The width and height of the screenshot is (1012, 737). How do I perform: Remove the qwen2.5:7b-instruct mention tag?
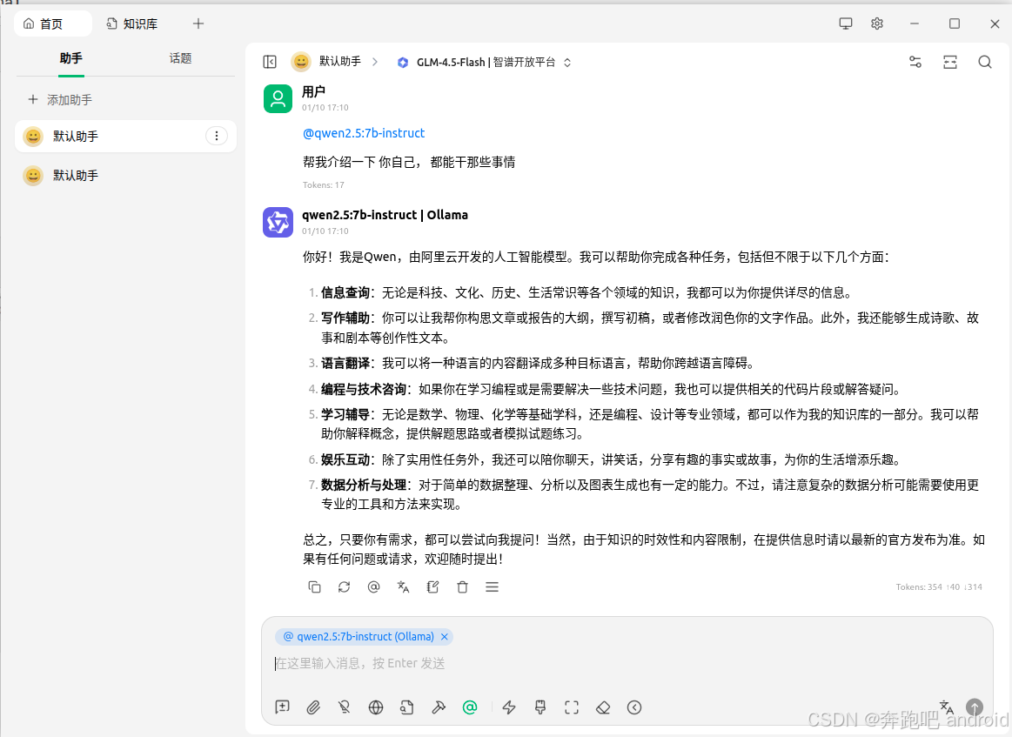(445, 636)
